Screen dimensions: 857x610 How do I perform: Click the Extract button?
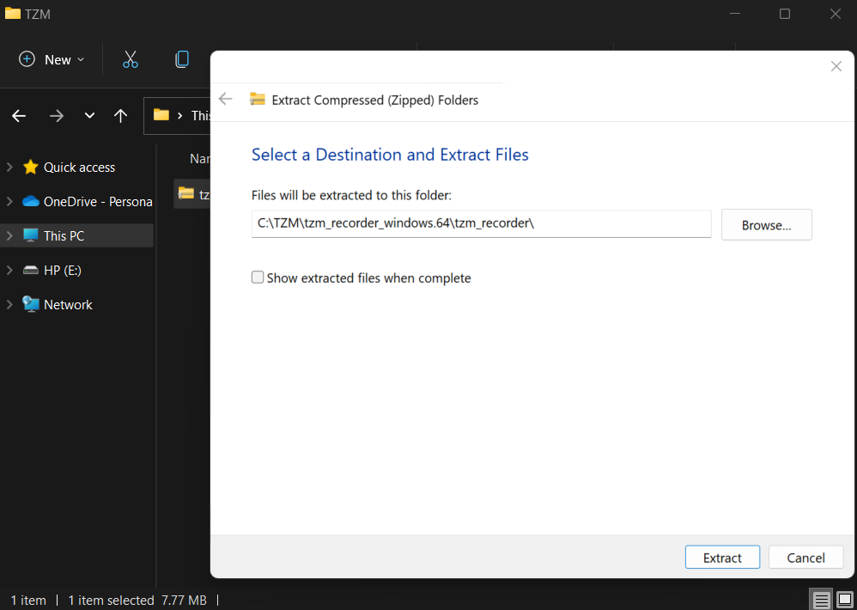coord(722,558)
